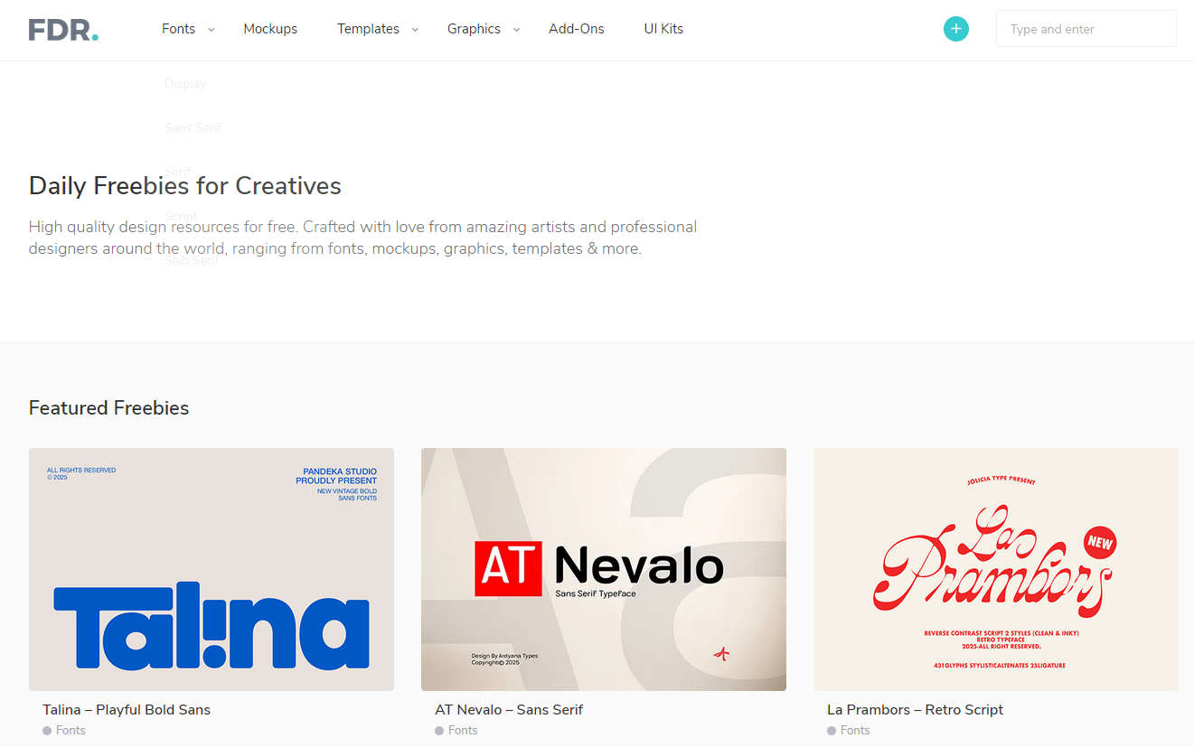Open the 'La Prambors – Retro Script' title link
1194x747 pixels.
pyautogui.click(x=915, y=710)
